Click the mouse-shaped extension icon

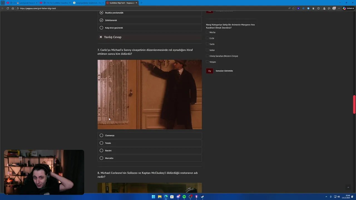(313, 8)
